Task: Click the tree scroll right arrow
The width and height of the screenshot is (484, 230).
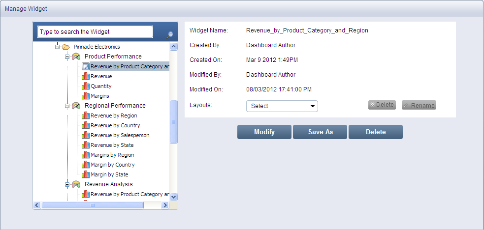Action: click(x=165, y=205)
